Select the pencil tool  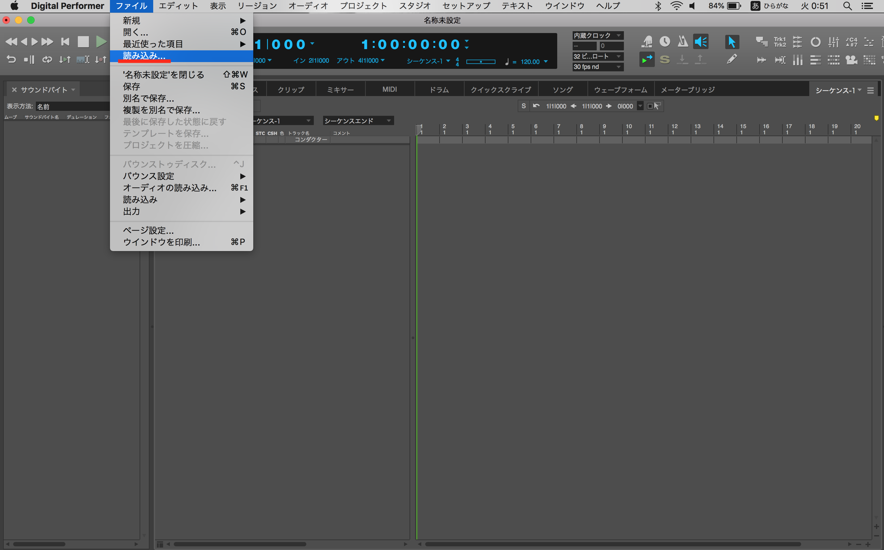coord(732,59)
